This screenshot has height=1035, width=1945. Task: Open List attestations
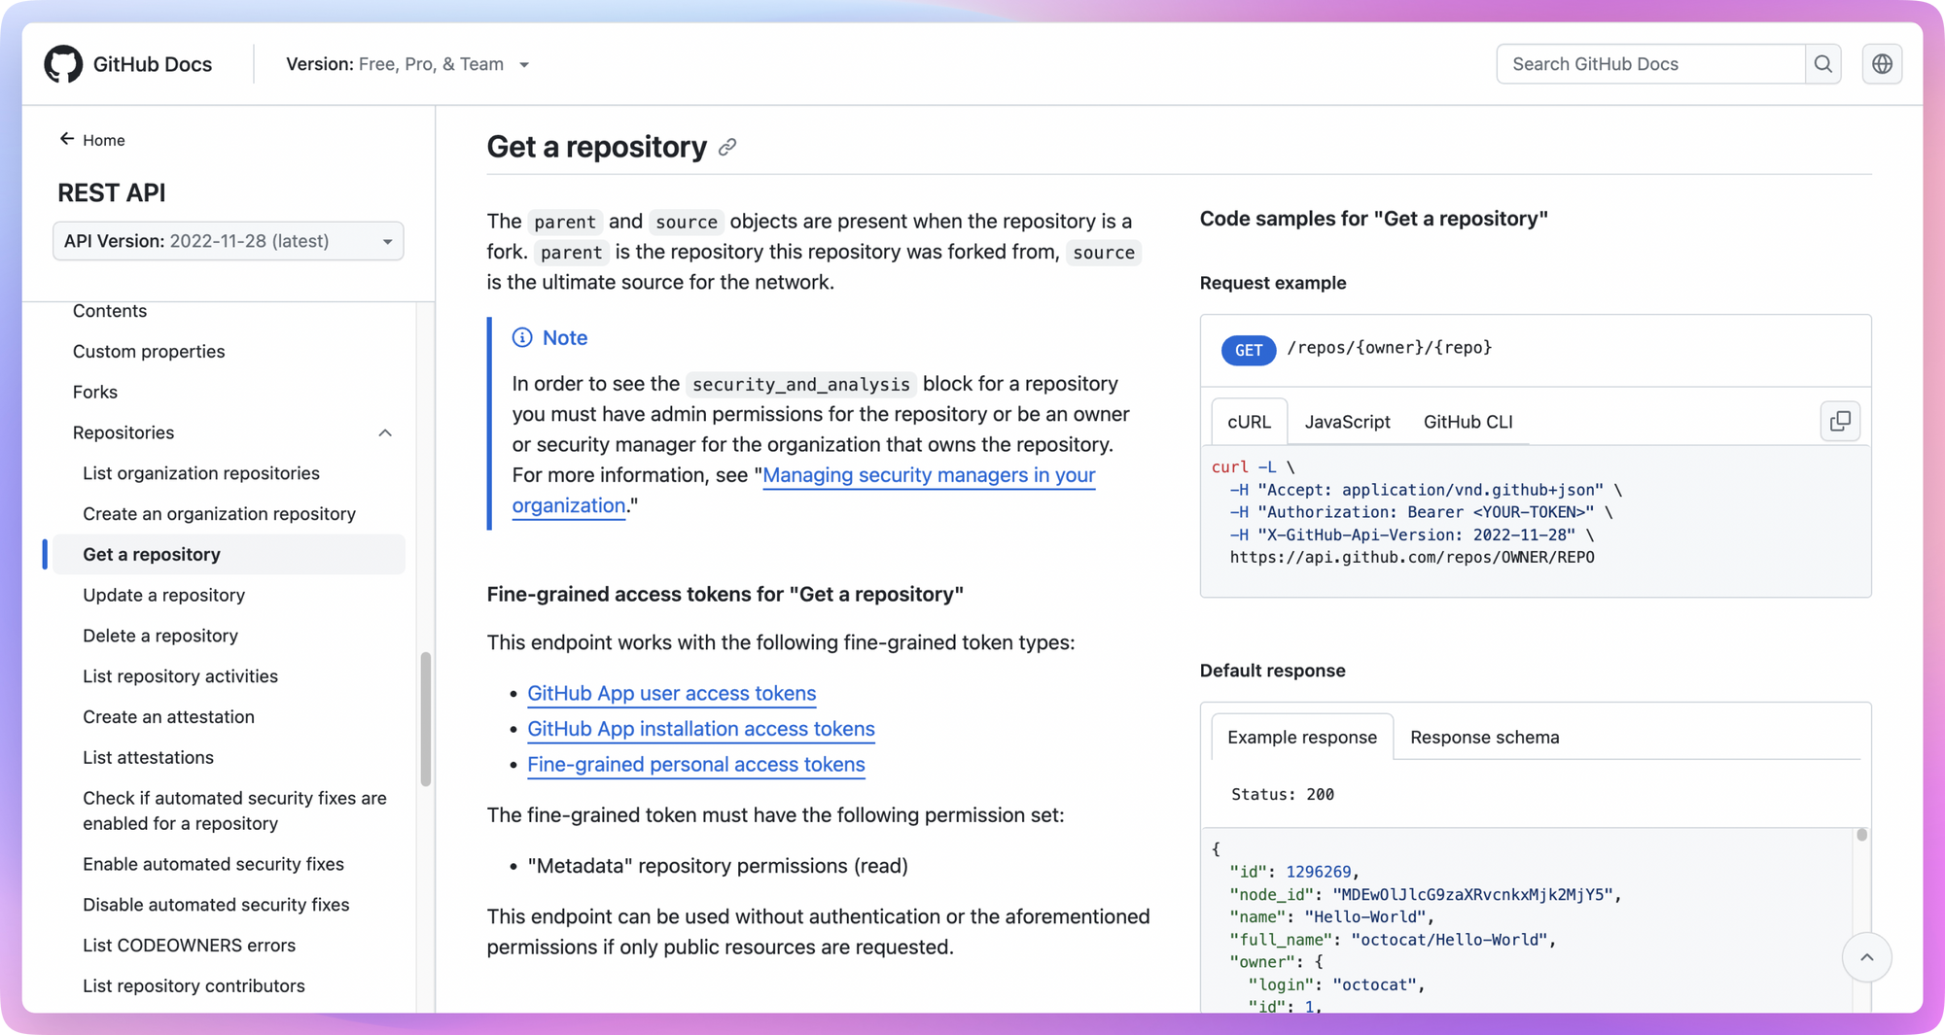click(x=148, y=757)
